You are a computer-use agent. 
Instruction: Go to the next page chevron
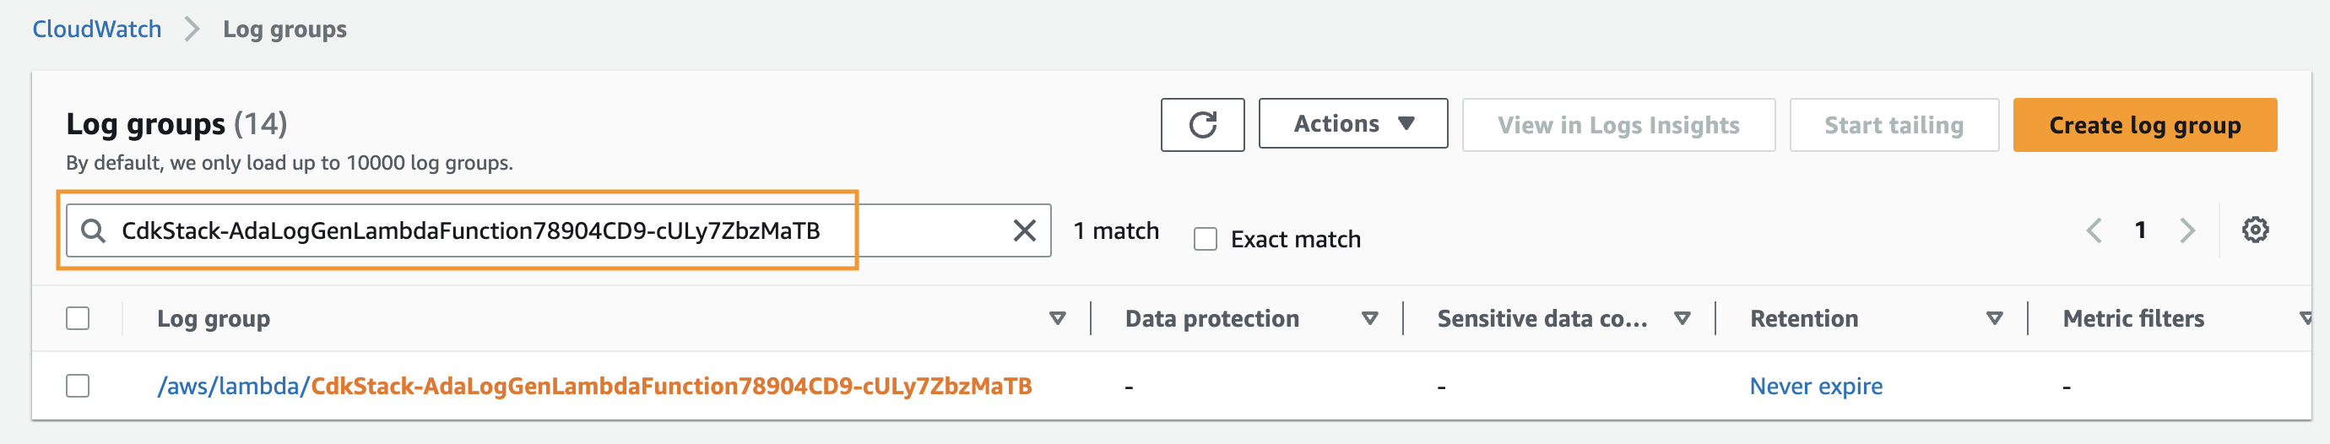(2187, 230)
